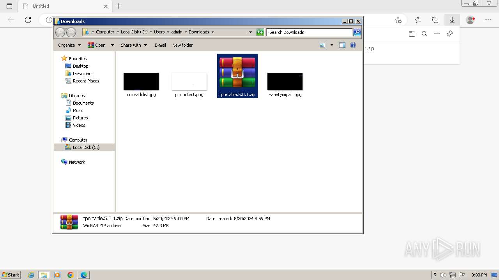Open downloads folder icon in Edge flyout
499x280 pixels.
point(412,34)
